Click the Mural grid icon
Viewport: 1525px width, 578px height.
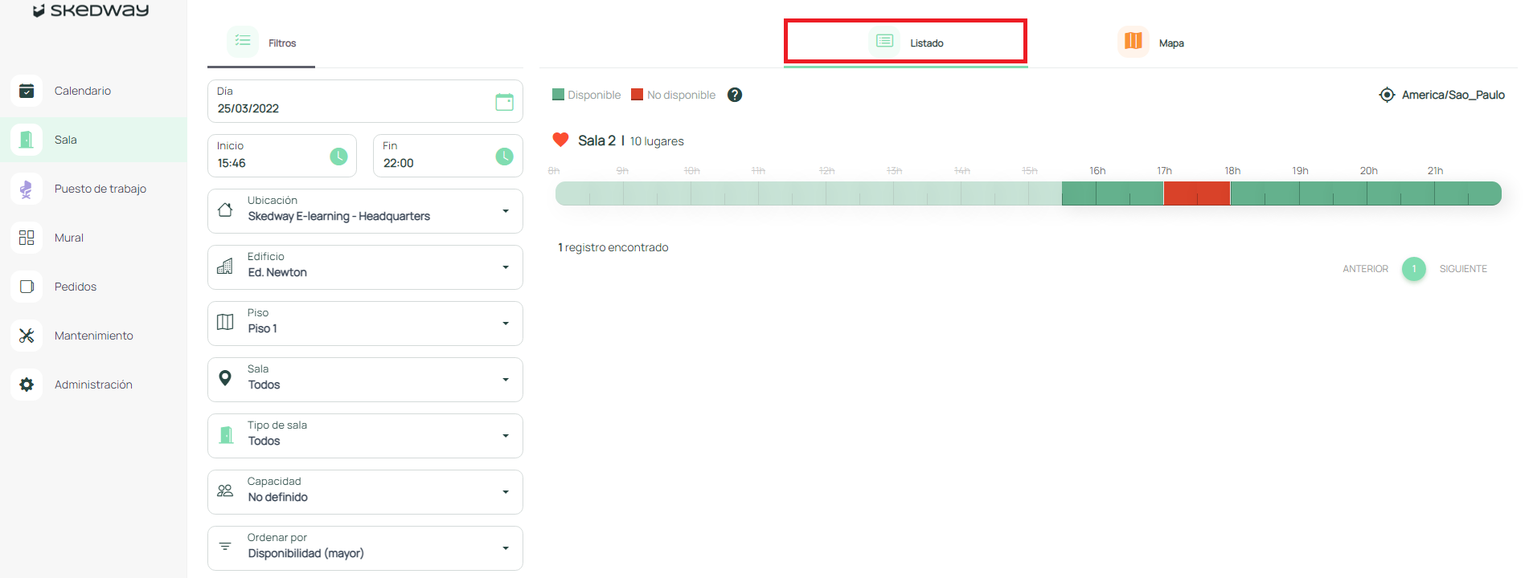(27, 238)
